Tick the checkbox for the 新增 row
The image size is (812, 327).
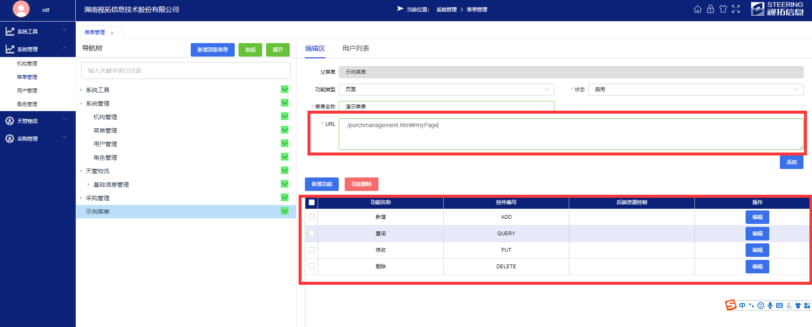[x=312, y=217]
